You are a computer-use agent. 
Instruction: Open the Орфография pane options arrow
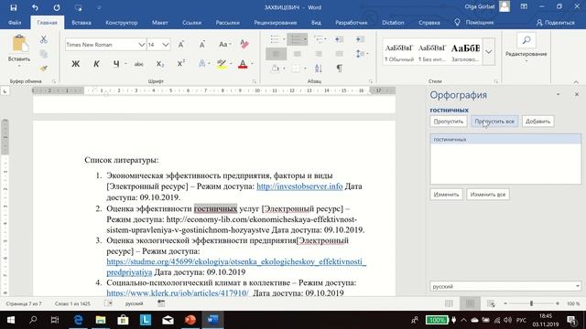coord(558,95)
